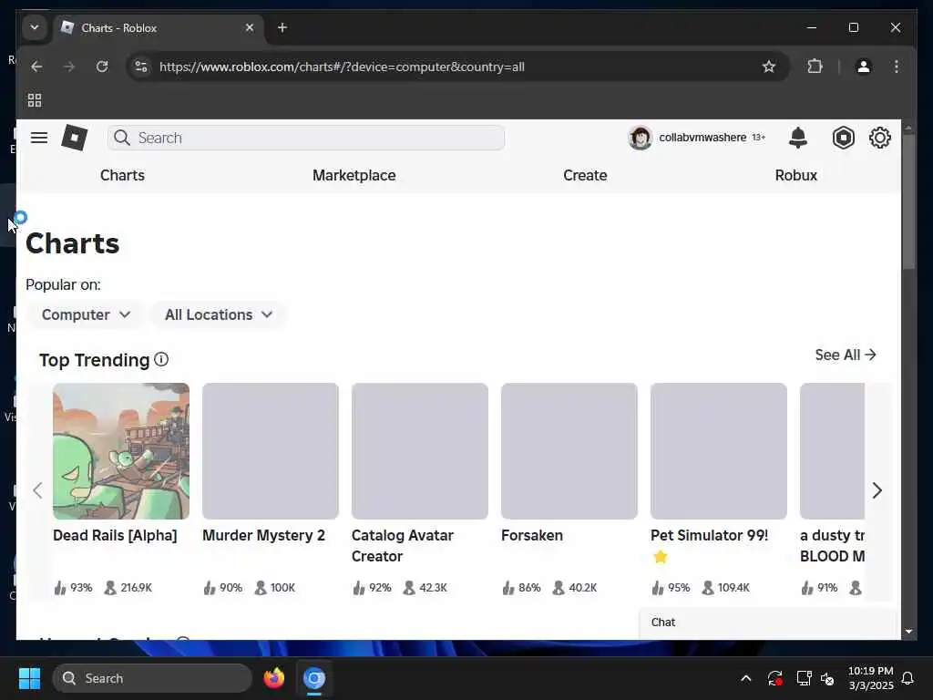Screen dimensions: 933x700
Task: Open the Create tab
Action: pyautogui.click(x=585, y=175)
